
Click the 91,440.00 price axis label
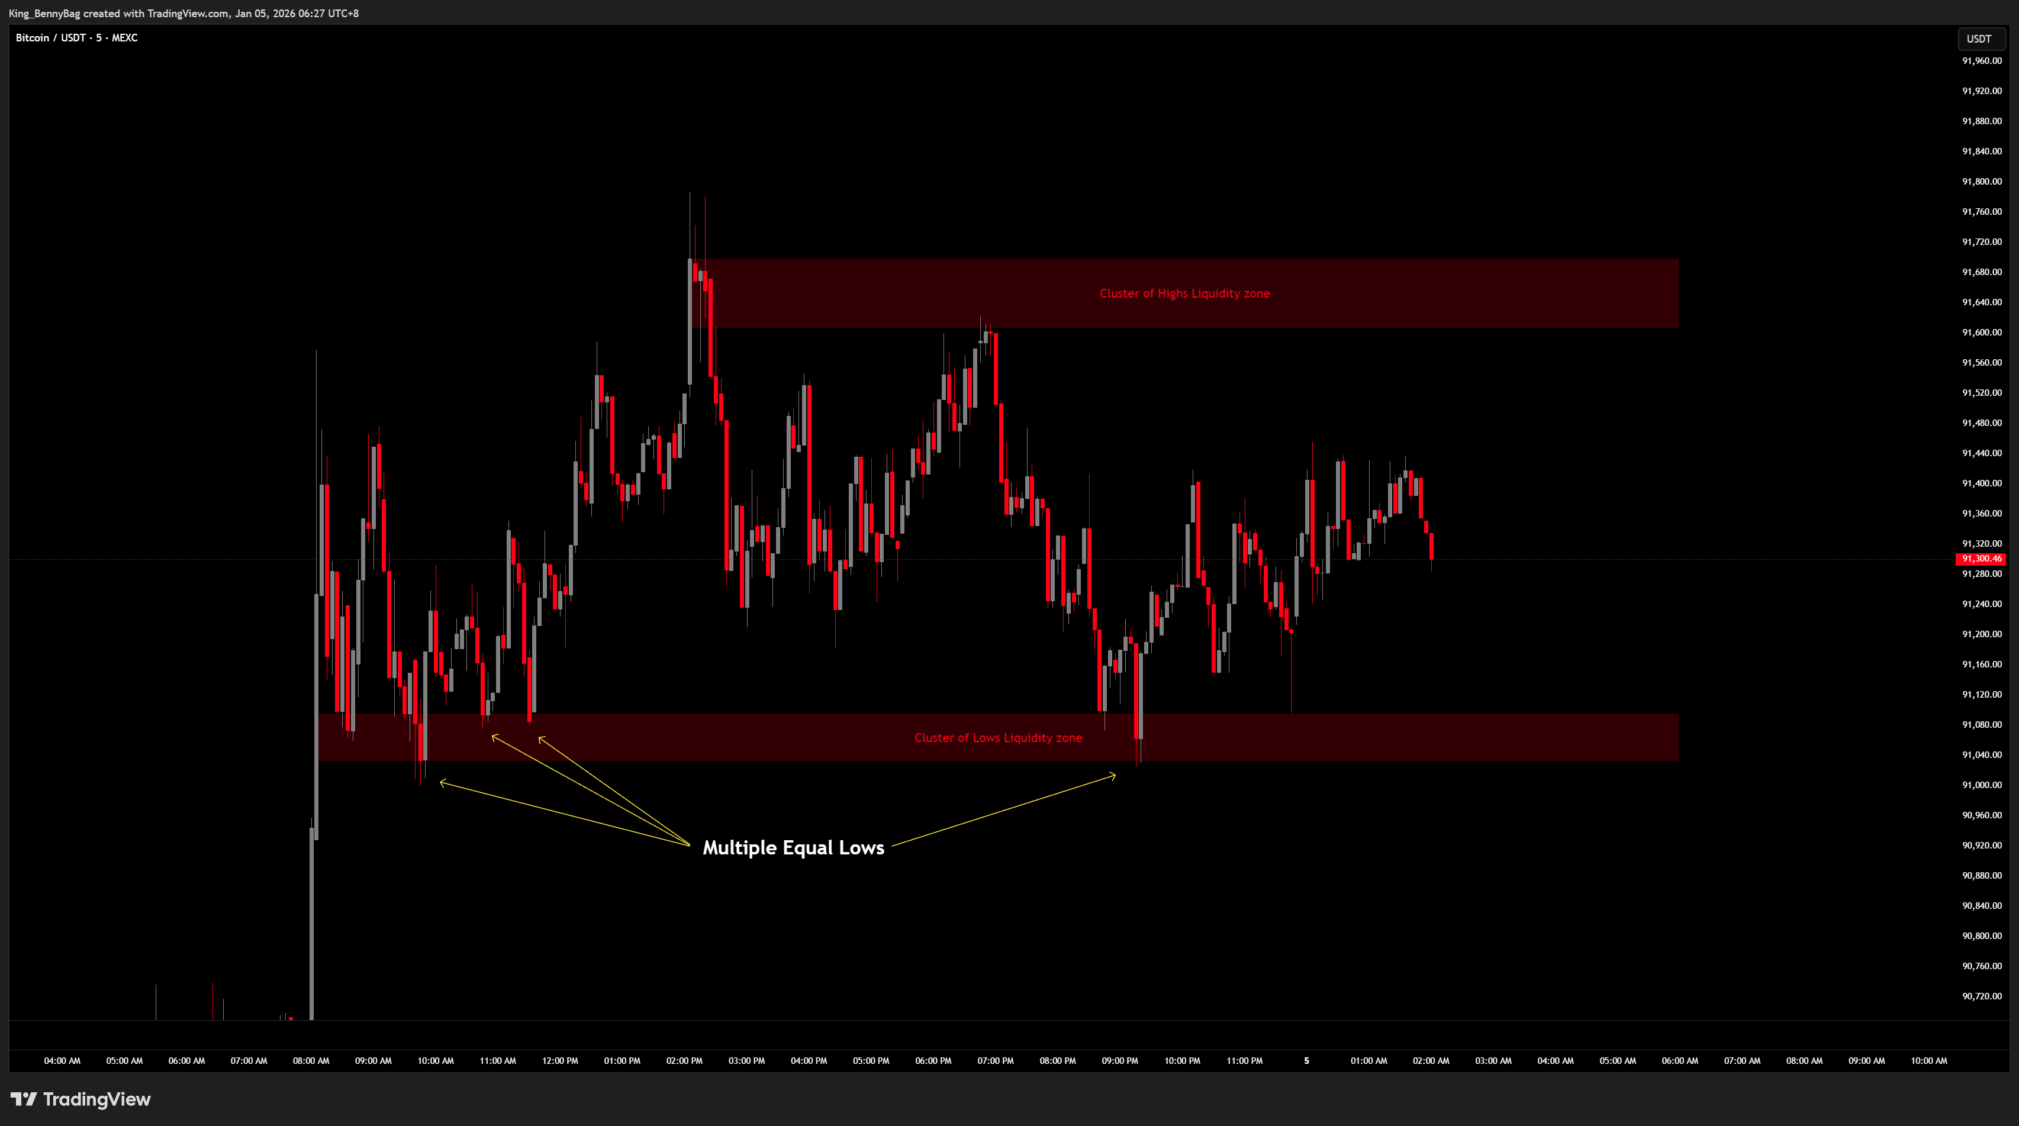[x=1981, y=453]
